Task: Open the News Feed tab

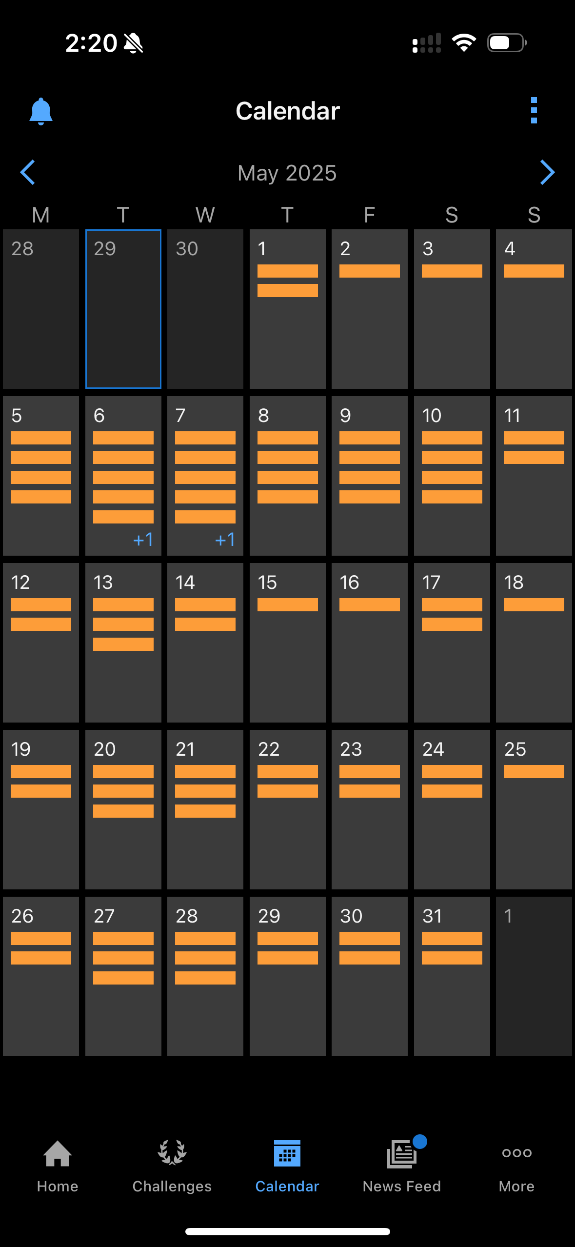Action: (x=402, y=1166)
